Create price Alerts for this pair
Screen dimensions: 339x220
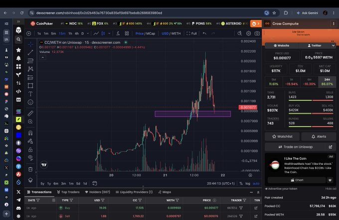tap(319, 136)
